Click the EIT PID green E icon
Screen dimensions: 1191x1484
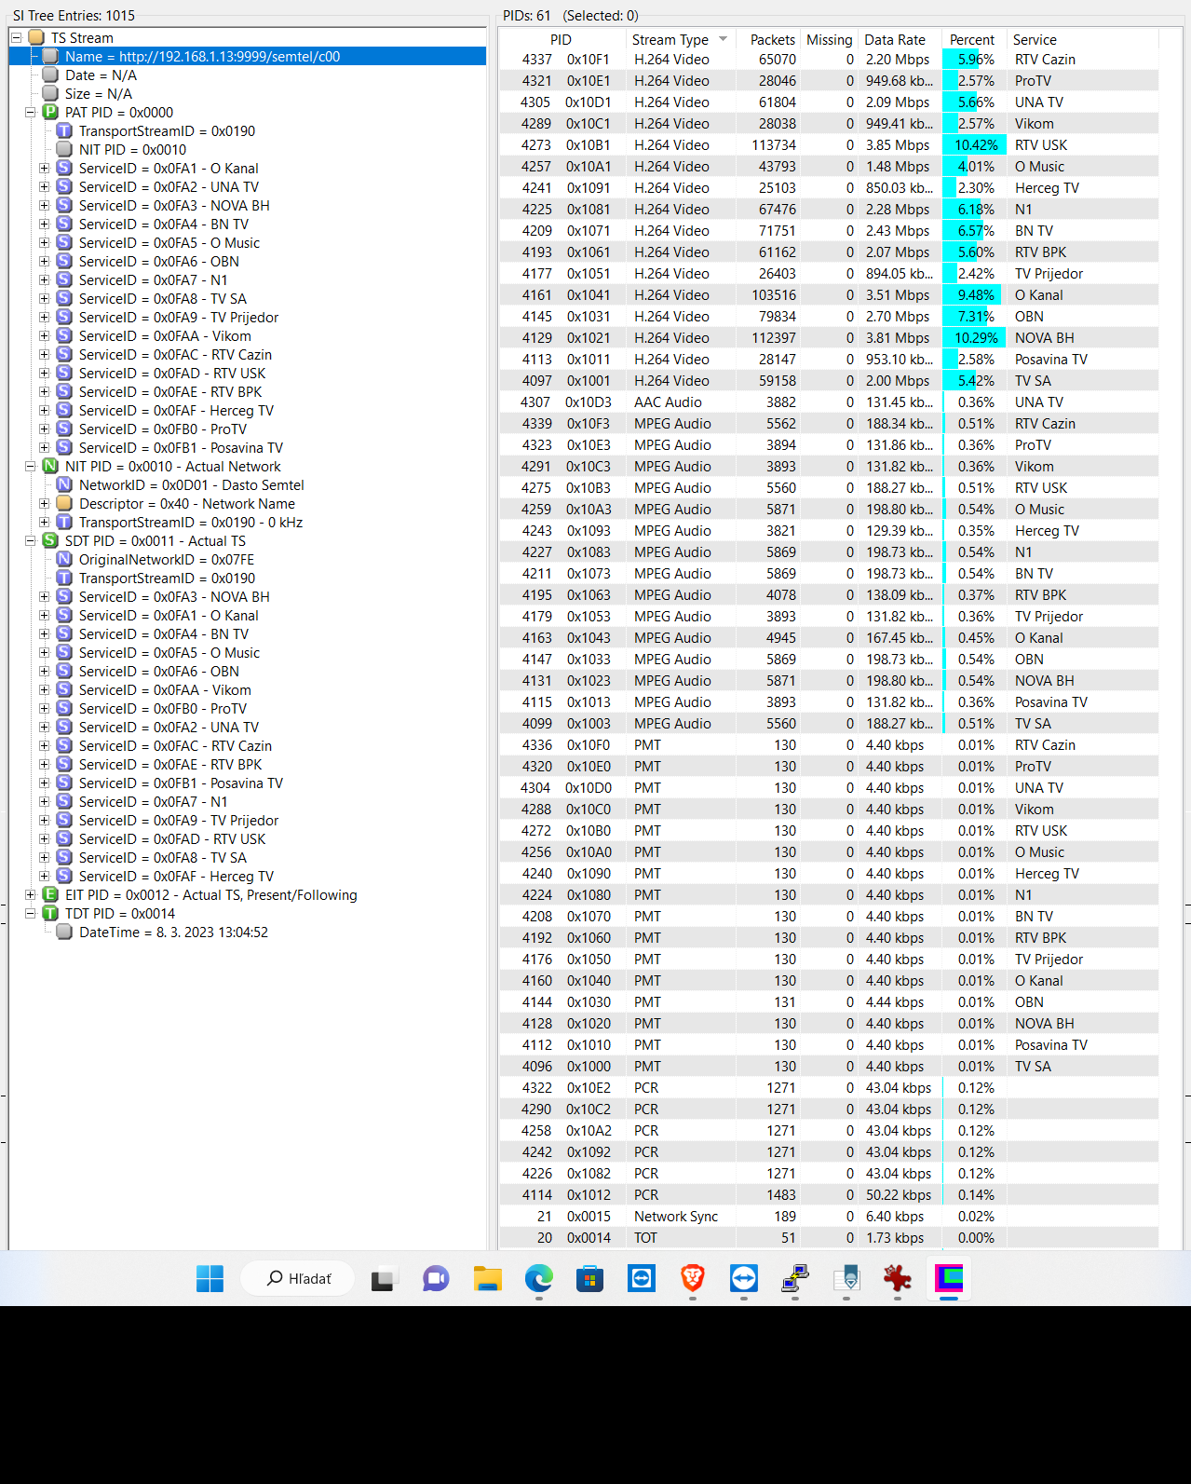(x=50, y=895)
